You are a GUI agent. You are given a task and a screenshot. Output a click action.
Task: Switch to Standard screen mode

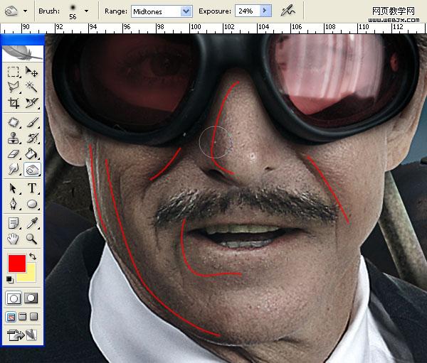click(10, 316)
